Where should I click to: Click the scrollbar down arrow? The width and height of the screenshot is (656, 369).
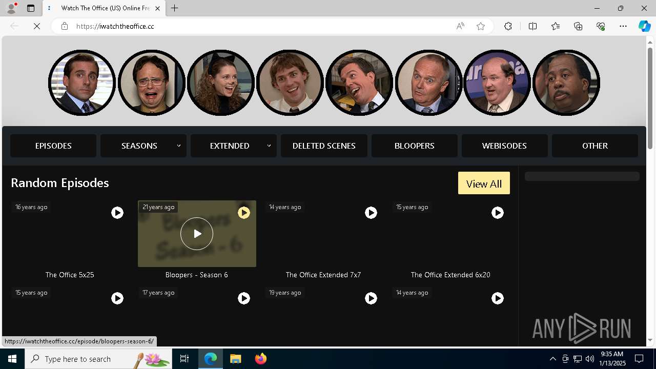650,340
